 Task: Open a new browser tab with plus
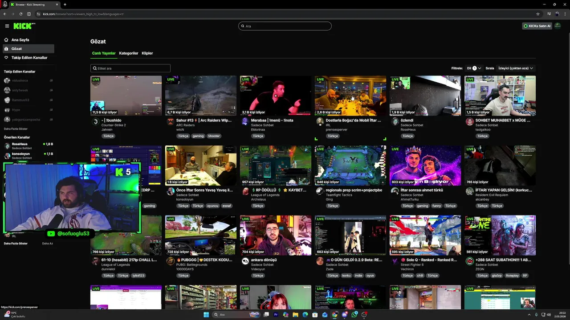(65, 4)
